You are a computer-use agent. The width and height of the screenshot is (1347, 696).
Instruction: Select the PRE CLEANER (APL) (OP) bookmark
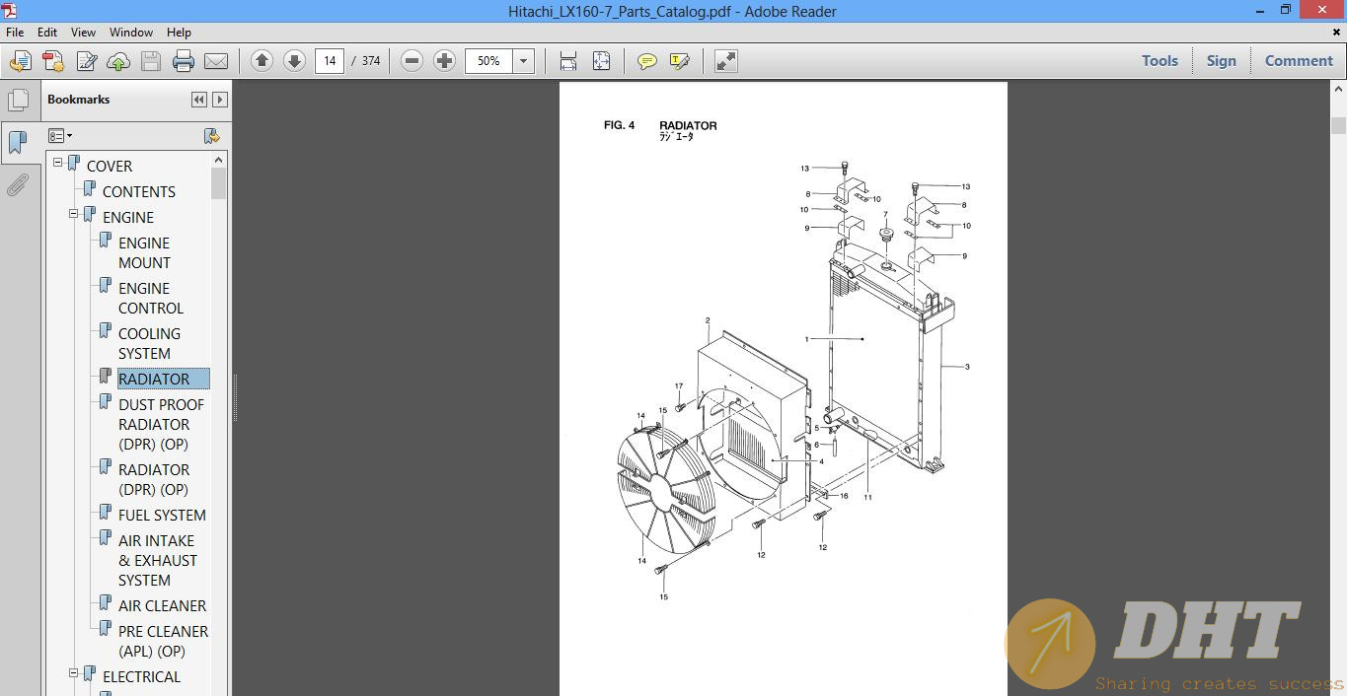pyautogui.click(x=163, y=641)
